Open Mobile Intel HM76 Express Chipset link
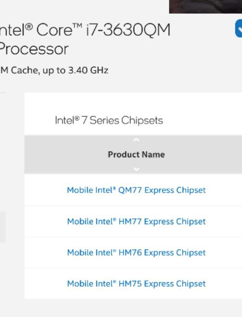Viewport: 242px width, 317px height. pos(137,253)
